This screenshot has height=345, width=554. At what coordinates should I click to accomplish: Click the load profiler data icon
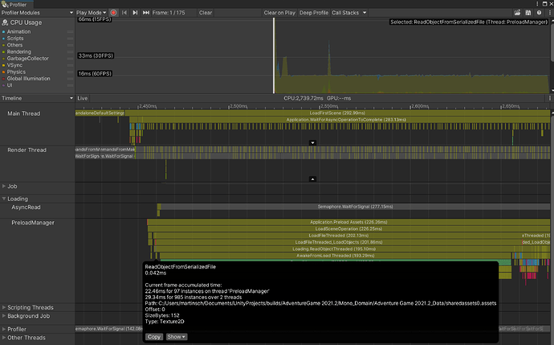[x=517, y=13]
